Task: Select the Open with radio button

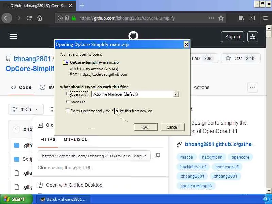Action: click(68, 94)
